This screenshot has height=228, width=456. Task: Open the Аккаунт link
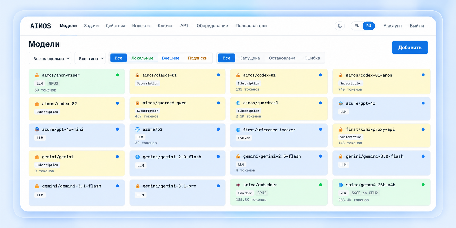(393, 26)
